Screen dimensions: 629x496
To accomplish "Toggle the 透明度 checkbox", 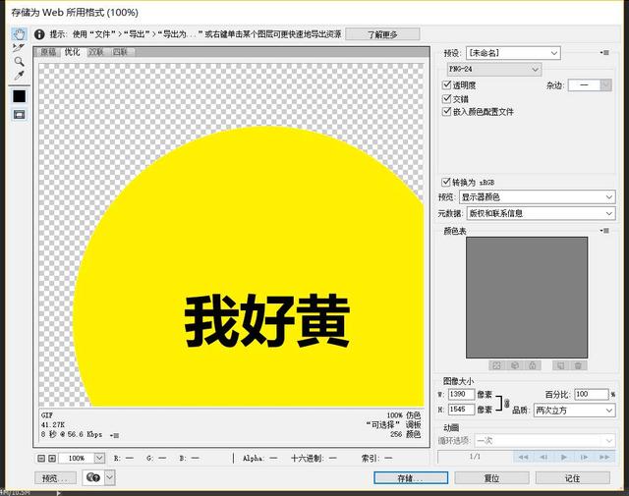I will tap(446, 85).
